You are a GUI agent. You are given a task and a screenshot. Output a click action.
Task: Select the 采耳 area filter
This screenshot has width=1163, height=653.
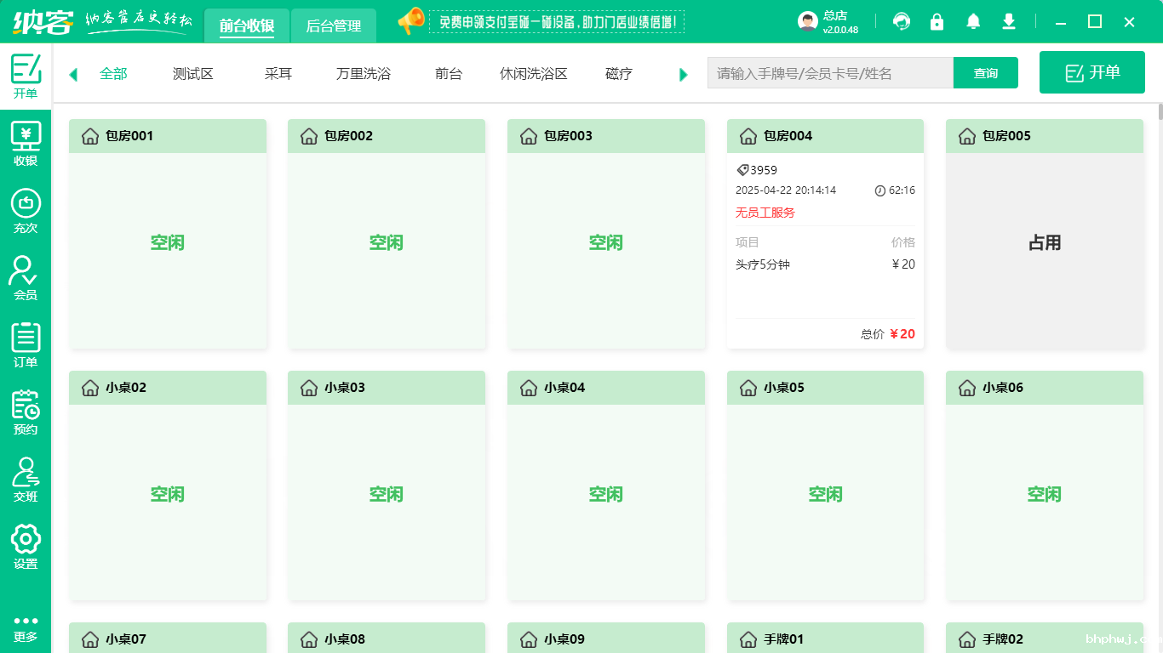click(x=278, y=74)
